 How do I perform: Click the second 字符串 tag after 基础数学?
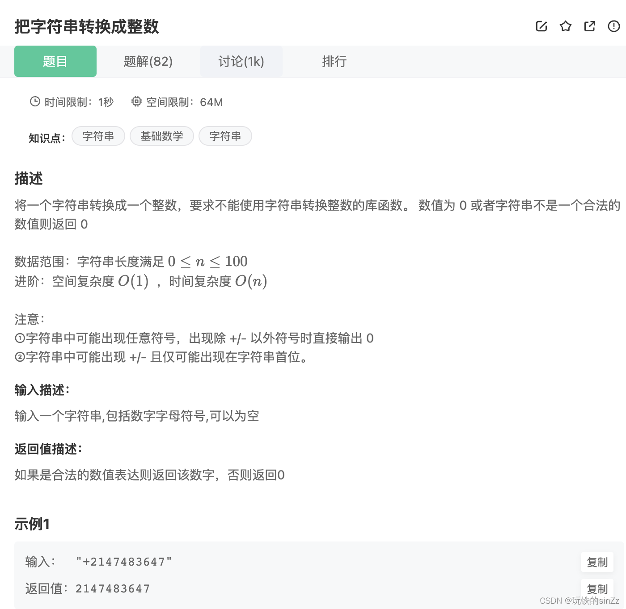coord(225,136)
